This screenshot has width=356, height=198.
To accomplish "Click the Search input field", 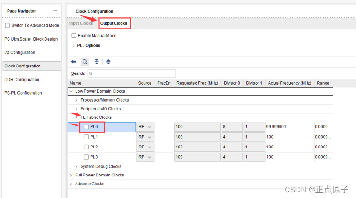I will click(x=132, y=73).
